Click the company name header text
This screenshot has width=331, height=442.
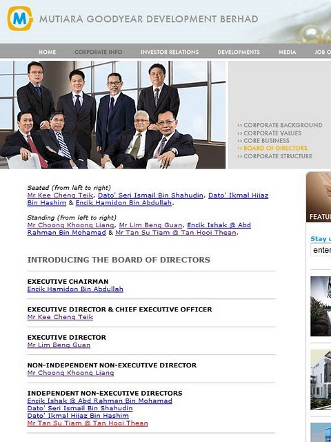tap(149, 19)
